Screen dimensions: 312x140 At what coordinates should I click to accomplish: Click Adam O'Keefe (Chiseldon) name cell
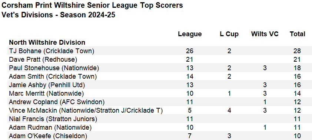point(48,136)
